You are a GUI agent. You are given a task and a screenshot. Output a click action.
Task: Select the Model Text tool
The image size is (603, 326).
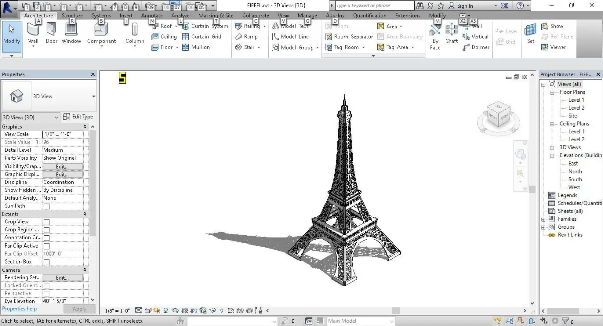tap(290, 26)
